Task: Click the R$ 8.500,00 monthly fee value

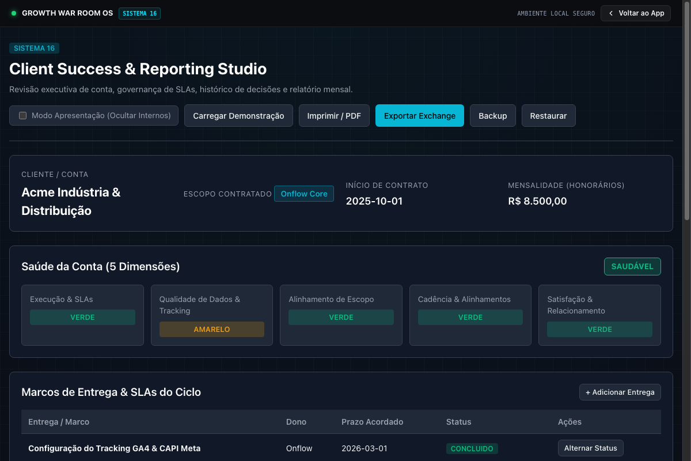Action: pos(537,201)
